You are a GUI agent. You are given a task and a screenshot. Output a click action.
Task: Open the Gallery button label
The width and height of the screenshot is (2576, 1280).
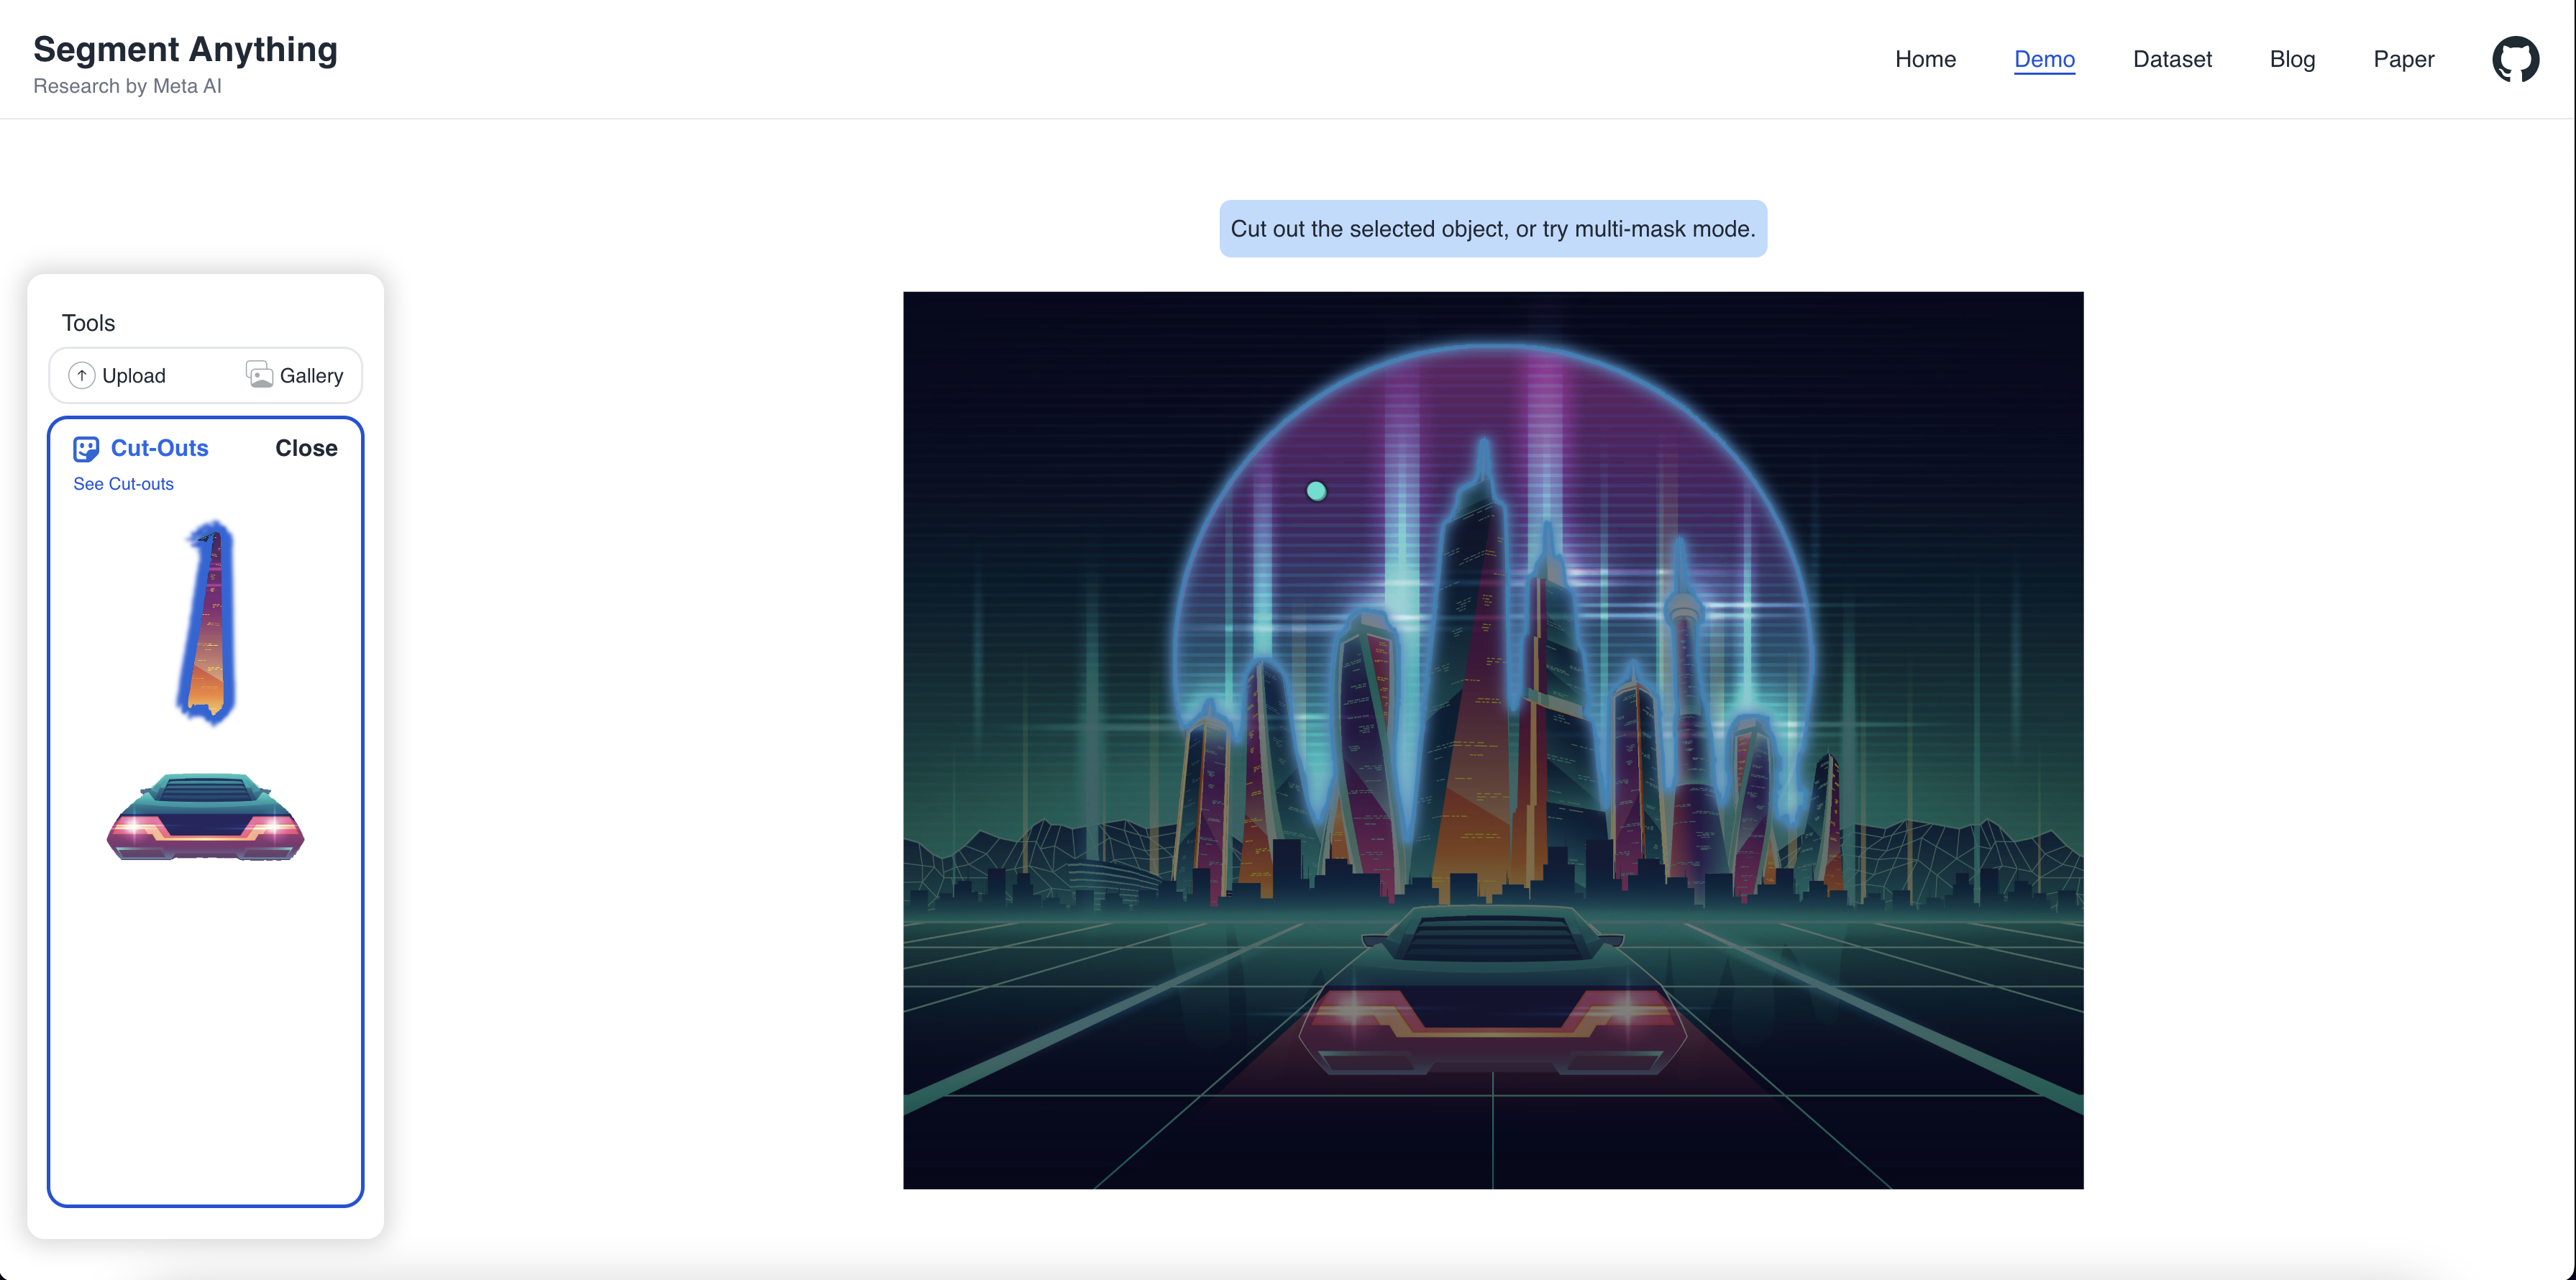click(x=311, y=376)
